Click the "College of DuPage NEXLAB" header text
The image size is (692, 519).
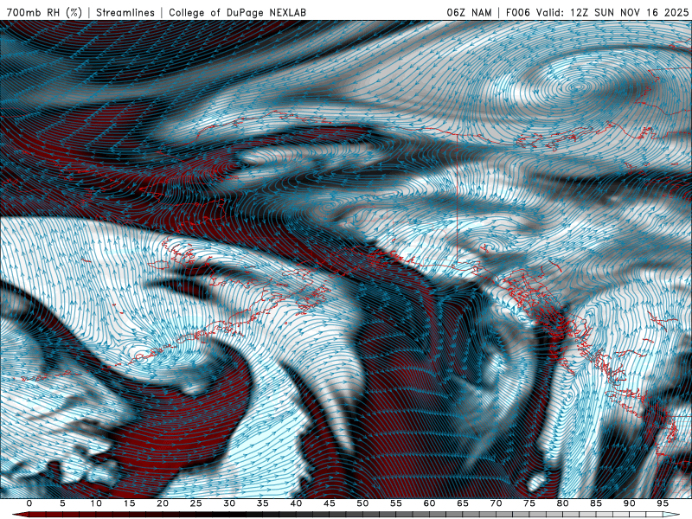[x=237, y=12]
